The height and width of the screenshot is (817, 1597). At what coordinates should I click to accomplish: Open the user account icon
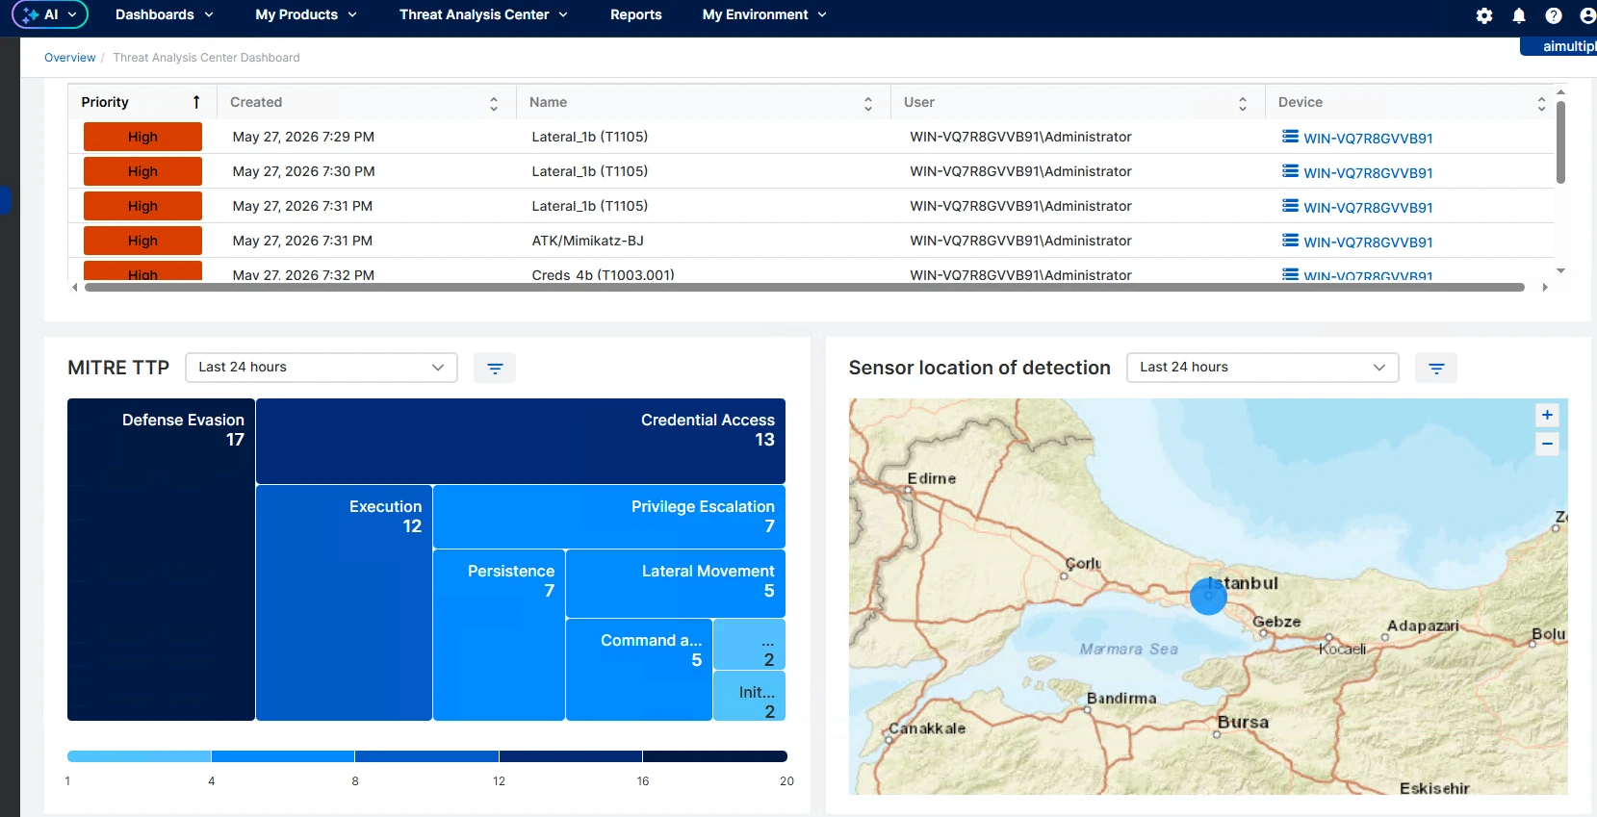[x=1587, y=15]
